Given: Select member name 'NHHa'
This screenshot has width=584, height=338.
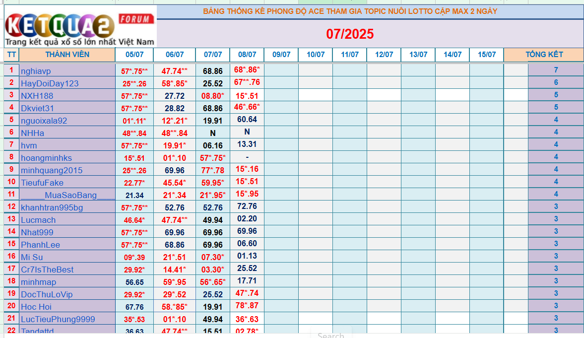Looking at the screenshot, I should point(32,133).
